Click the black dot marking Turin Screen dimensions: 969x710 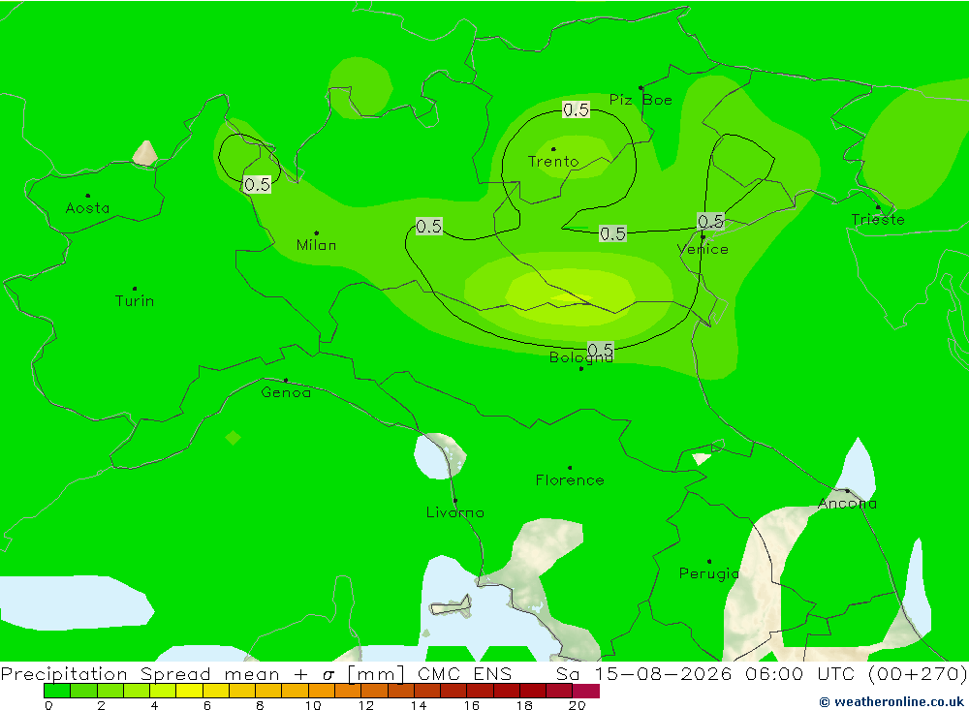[135, 289]
